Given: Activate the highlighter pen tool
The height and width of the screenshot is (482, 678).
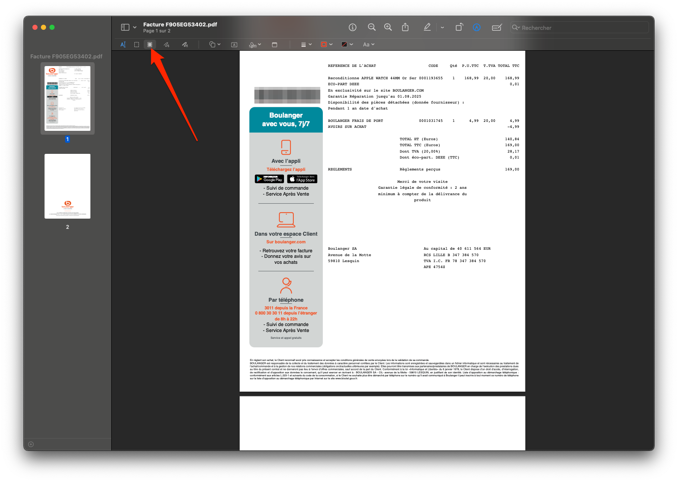Looking at the screenshot, I should point(427,27).
